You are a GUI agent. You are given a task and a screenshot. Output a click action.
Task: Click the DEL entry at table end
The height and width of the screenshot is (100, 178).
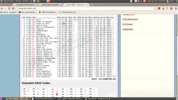(x=114, y=77)
